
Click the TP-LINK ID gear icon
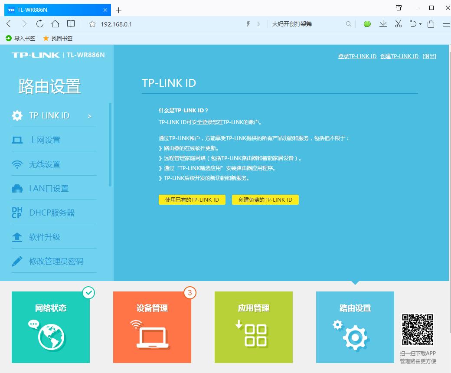[x=17, y=115]
